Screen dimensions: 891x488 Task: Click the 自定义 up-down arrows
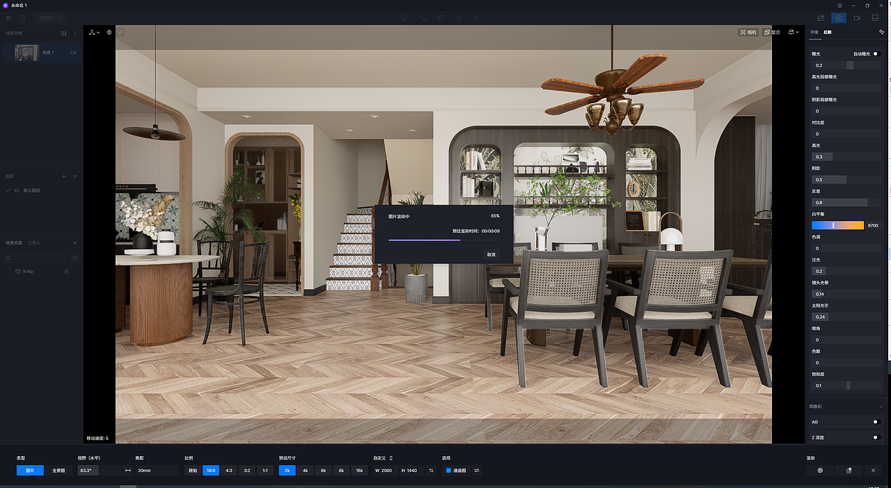click(x=391, y=458)
